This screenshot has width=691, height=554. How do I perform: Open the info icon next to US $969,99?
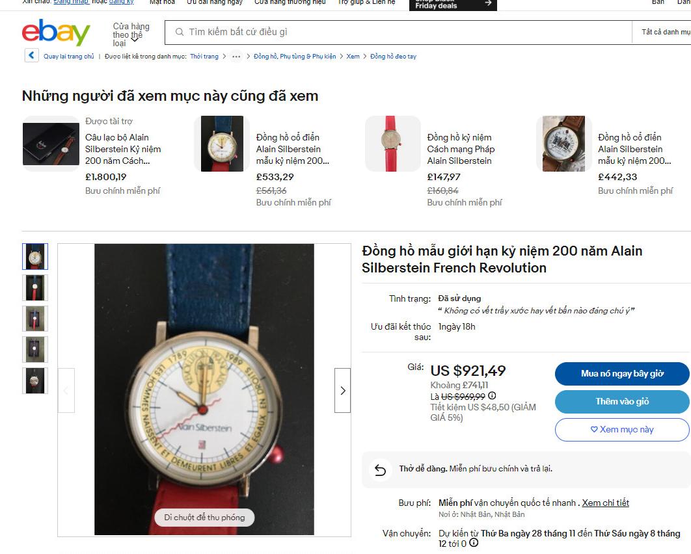pos(493,395)
